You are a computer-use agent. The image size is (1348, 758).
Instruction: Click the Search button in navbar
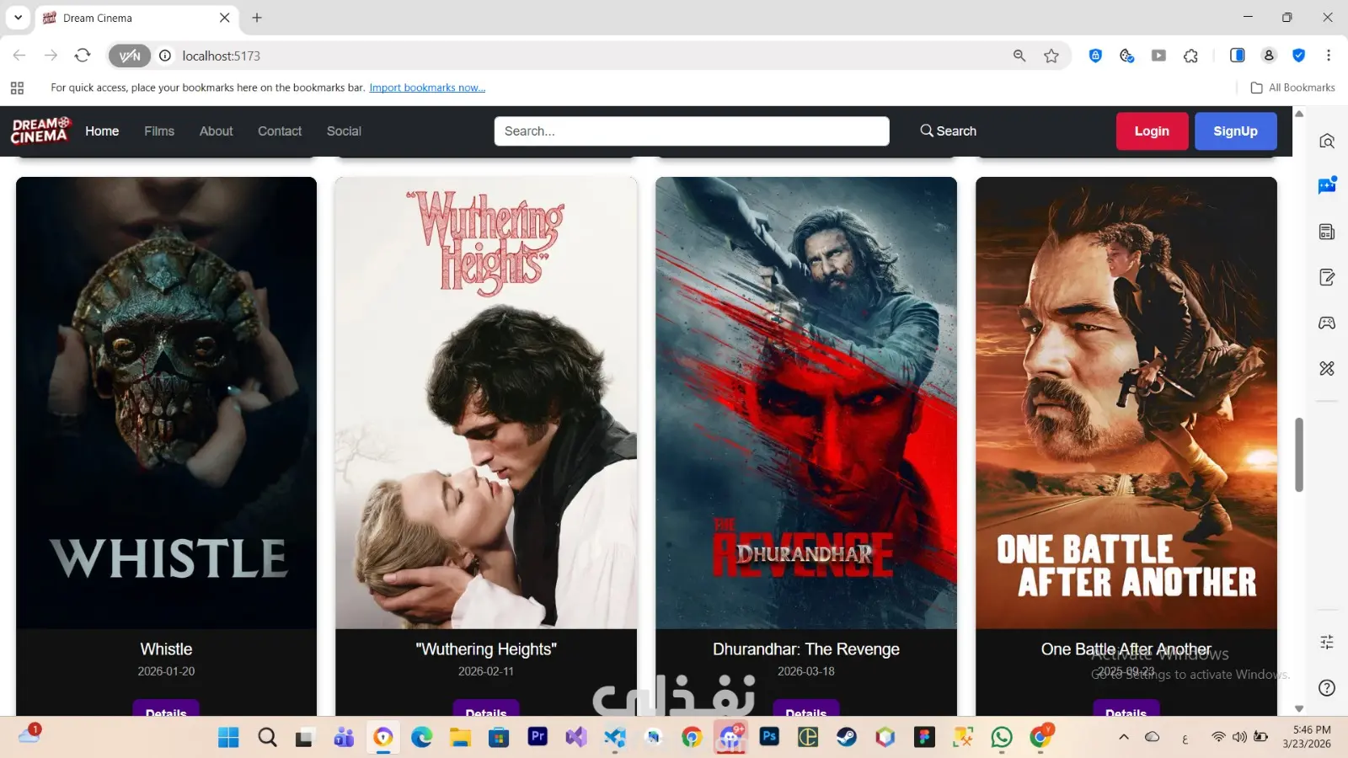[949, 131]
